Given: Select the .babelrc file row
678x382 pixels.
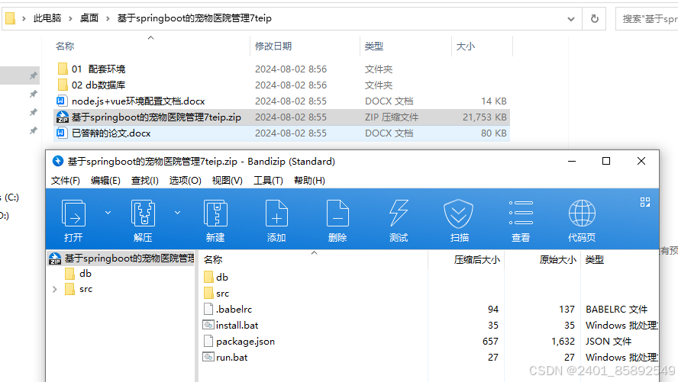Looking at the screenshot, I should [428, 310].
